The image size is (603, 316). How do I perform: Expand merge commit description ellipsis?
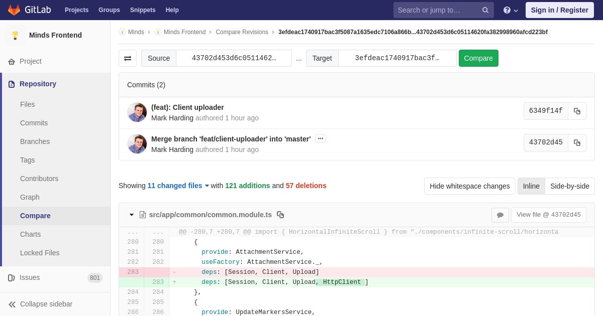click(321, 138)
